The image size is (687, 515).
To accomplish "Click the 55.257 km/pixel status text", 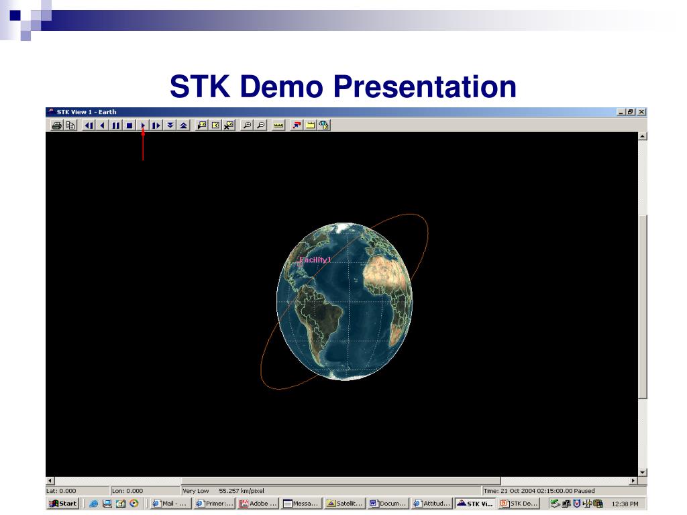I will 242,491.
